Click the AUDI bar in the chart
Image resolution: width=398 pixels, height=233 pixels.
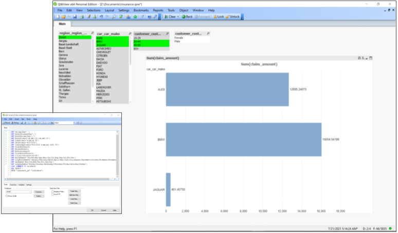pyautogui.click(x=227, y=89)
